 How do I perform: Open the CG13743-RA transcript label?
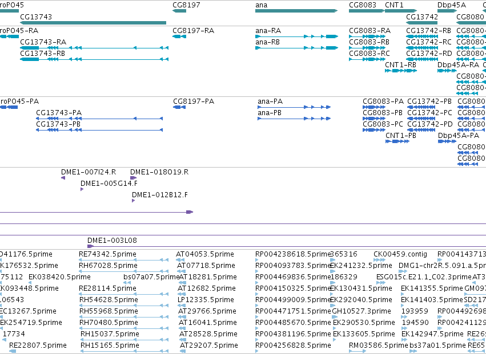pyautogui.click(x=43, y=42)
